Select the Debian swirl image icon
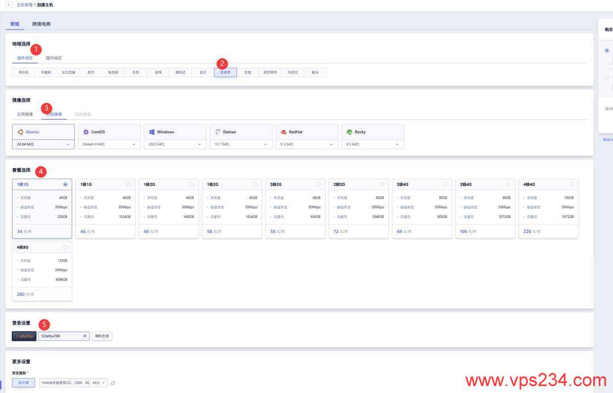The image size is (613, 393). (x=218, y=132)
